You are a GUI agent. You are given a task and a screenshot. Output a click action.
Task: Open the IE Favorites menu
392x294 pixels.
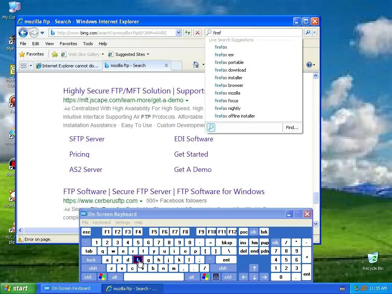[68, 44]
